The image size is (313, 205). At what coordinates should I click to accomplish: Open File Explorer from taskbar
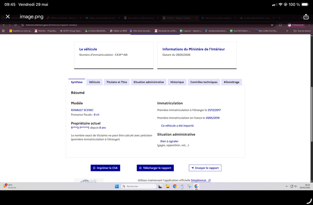167,186
